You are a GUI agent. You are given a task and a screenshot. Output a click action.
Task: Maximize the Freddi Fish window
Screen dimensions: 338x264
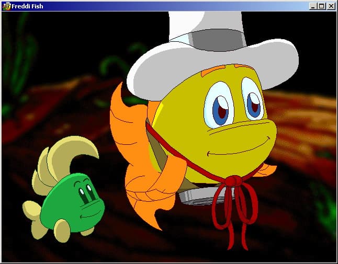pyautogui.click(x=321, y=6)
